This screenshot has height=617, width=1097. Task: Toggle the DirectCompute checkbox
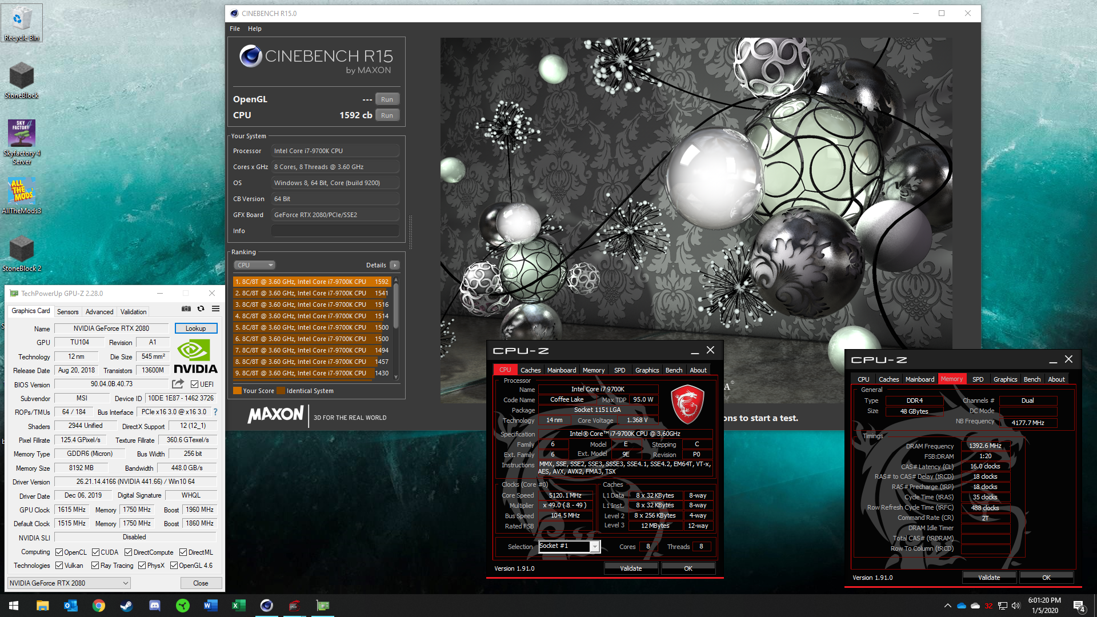point(129,552)
